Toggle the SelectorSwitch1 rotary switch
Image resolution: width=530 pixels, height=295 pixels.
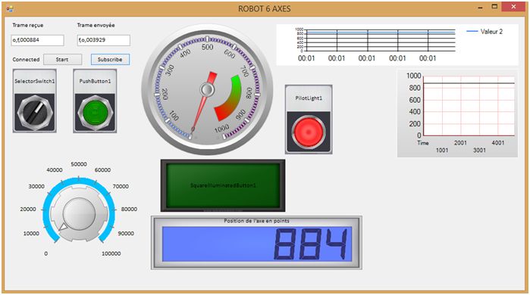point(35,113)
